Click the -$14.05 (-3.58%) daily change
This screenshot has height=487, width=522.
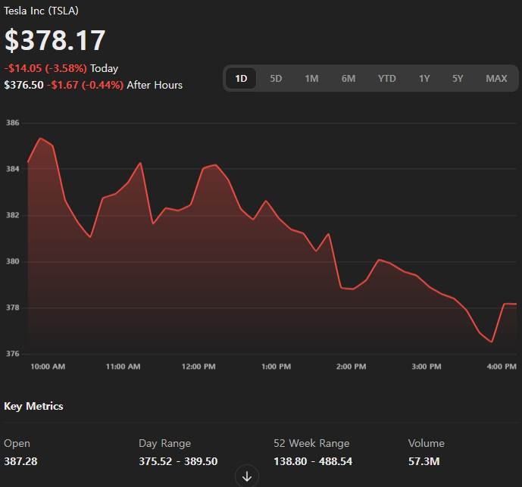coord(45,68)
